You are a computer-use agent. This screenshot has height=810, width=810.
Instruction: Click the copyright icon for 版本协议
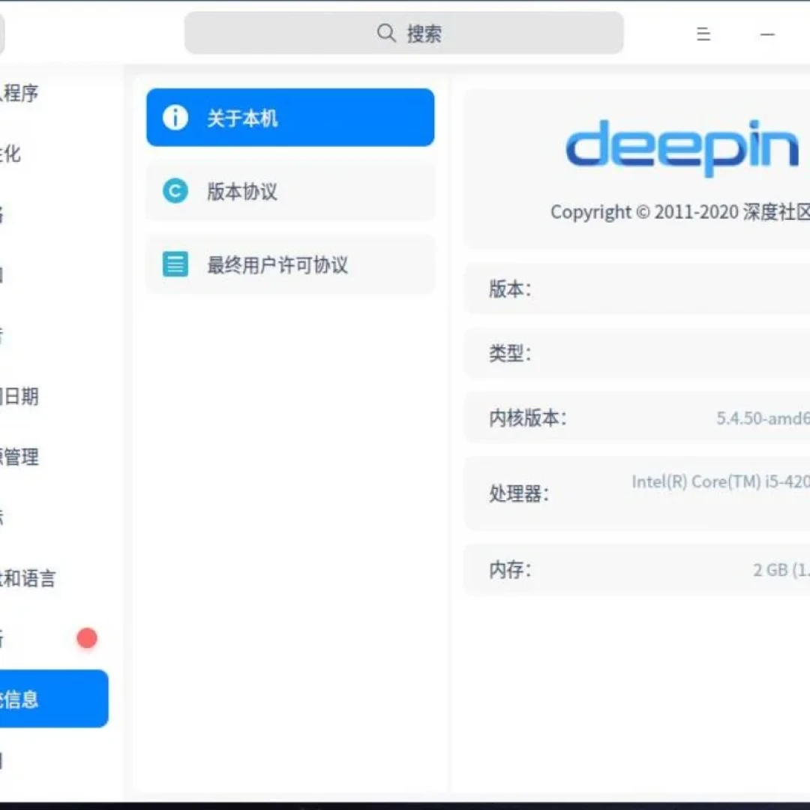point(175,191)
